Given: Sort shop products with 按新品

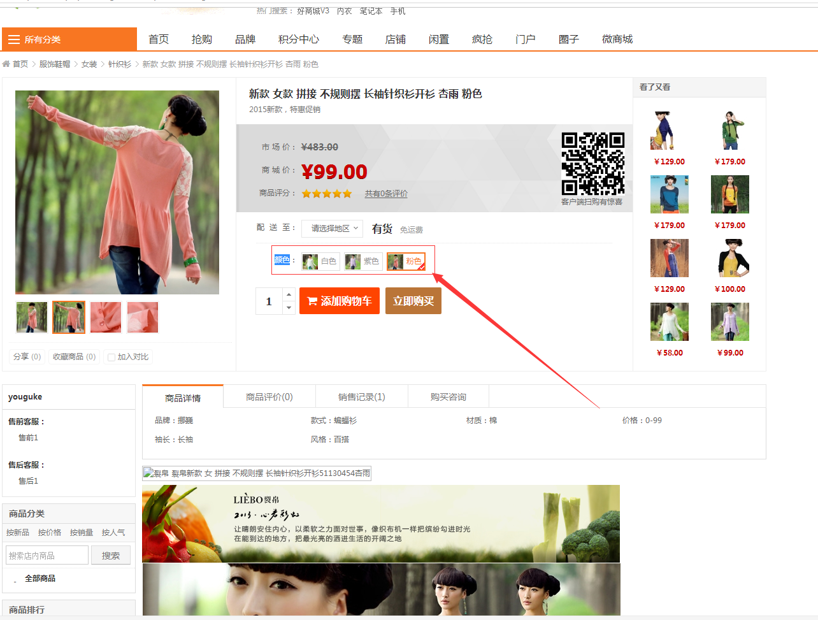Looking at the screenshot, I should [18, 533].
